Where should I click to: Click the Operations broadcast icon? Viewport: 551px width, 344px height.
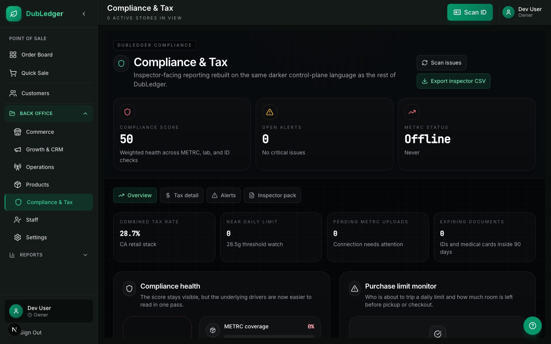pos(18,167)
